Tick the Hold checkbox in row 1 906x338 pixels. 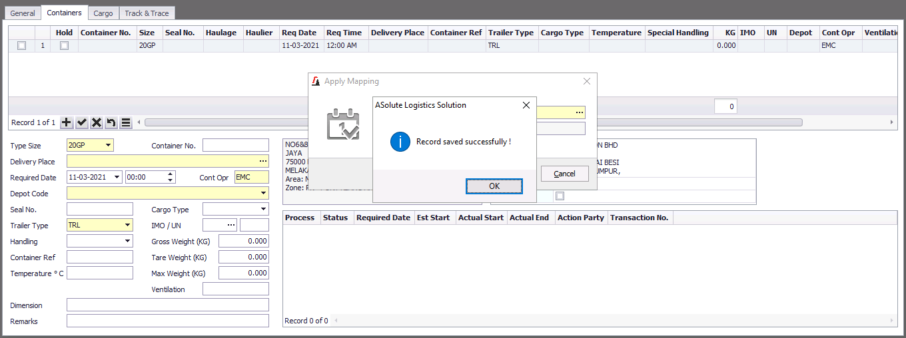(64, 46)
